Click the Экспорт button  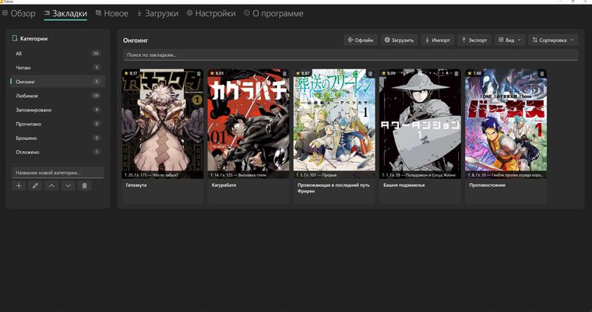click(474, 40)
